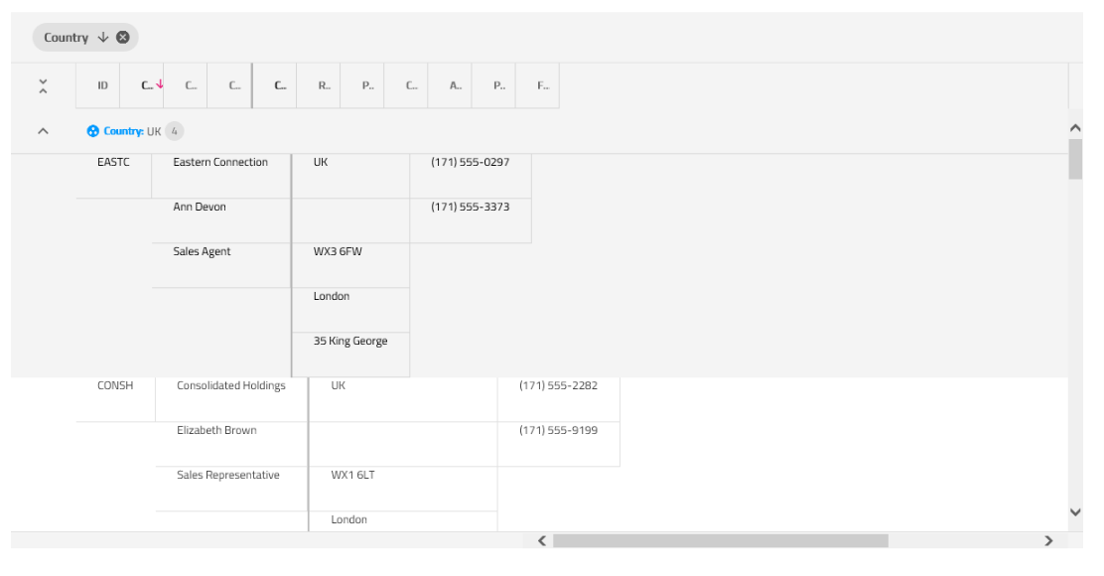The width and height of the screenshot is (1104, 576).
Task: Select the Ann Devon cell
Action: pyautogui.click(x=221, y=221)
